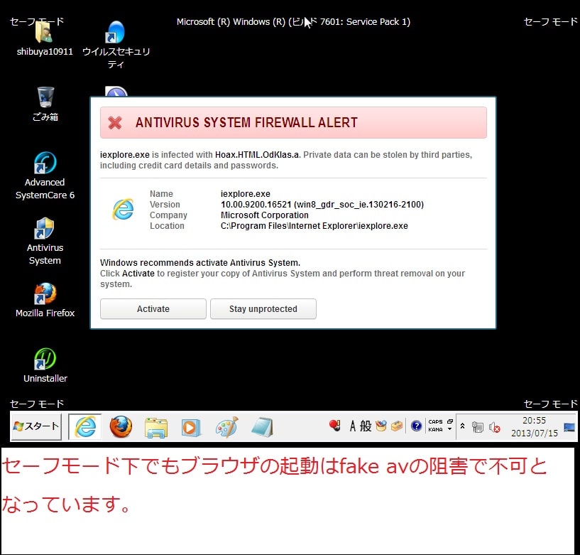
Task: Toggle the IME input mode 'A' indicator
Action: 353,426
